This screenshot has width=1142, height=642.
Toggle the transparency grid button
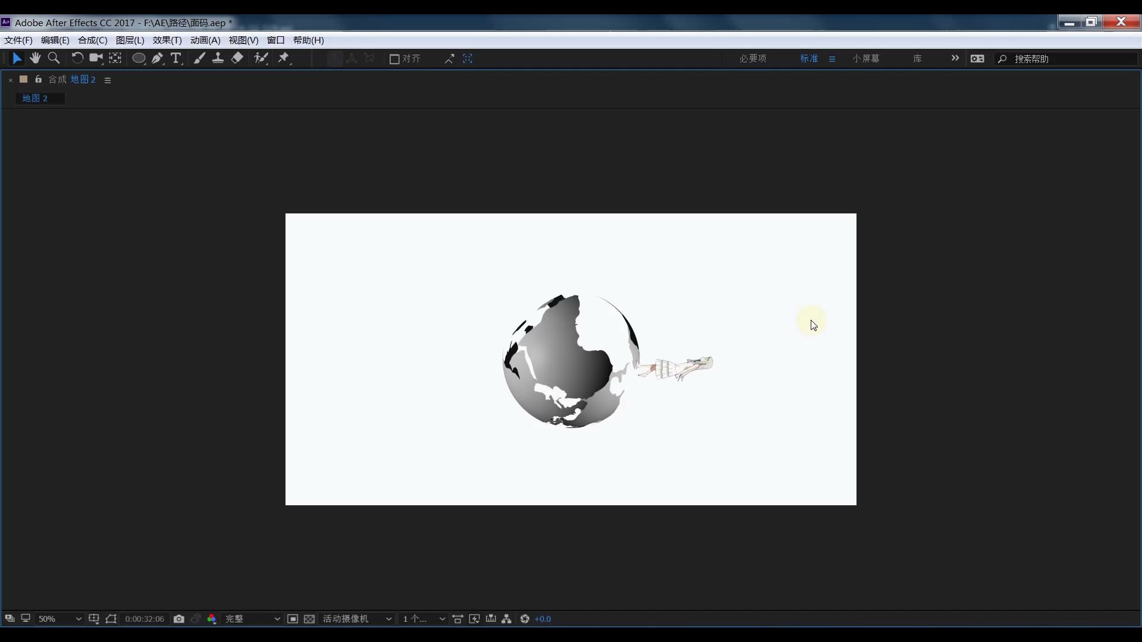pyautogui.click(x=309, y=619)
